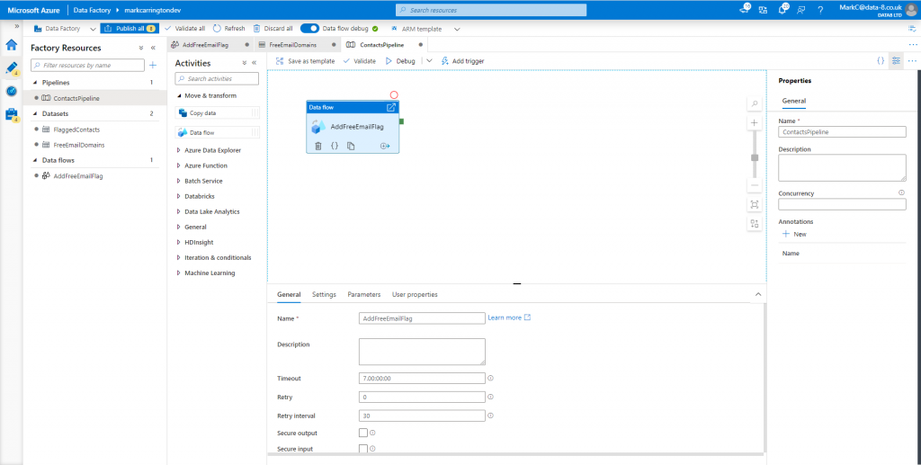Open the MarkC account avatar
The height and width of the screenshot is (465, 921).
pyautogui.click(x=911, y=10)
